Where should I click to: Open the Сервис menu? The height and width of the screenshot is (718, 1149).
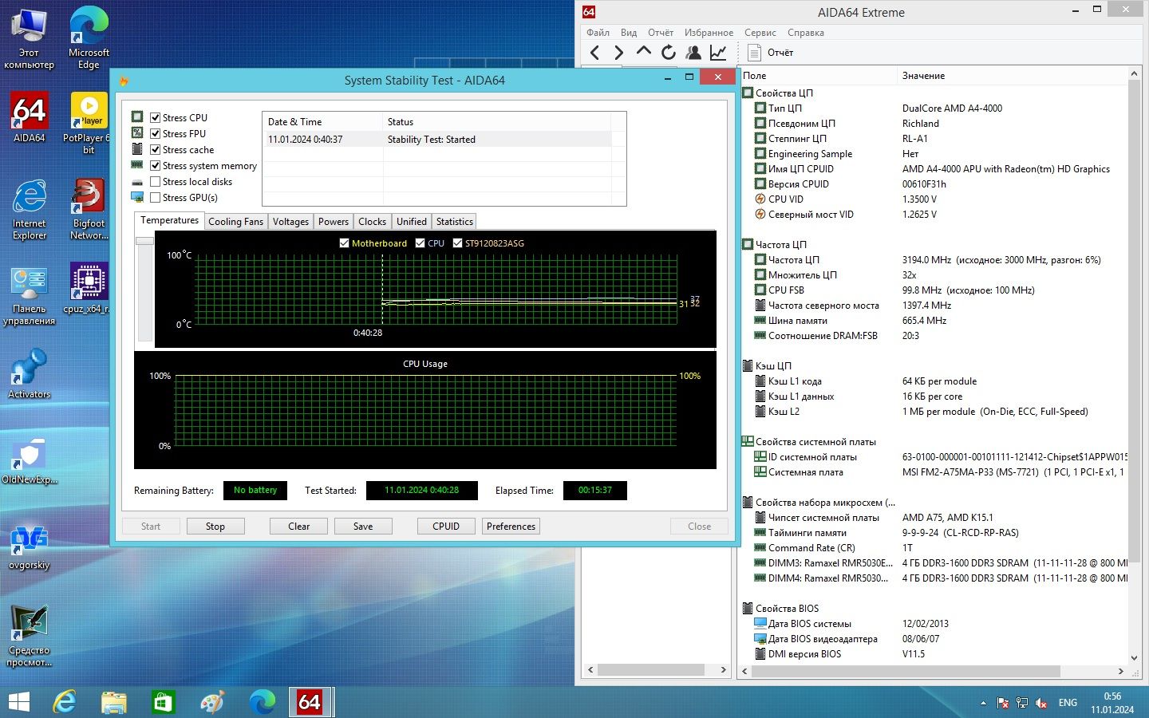760,33
